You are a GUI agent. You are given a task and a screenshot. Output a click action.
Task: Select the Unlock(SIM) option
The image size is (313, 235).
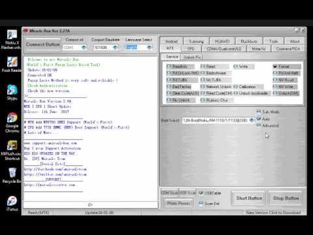286,93
